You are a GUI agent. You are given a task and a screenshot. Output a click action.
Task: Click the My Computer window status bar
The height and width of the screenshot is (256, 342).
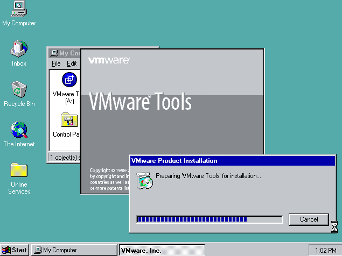coord(64,158)
